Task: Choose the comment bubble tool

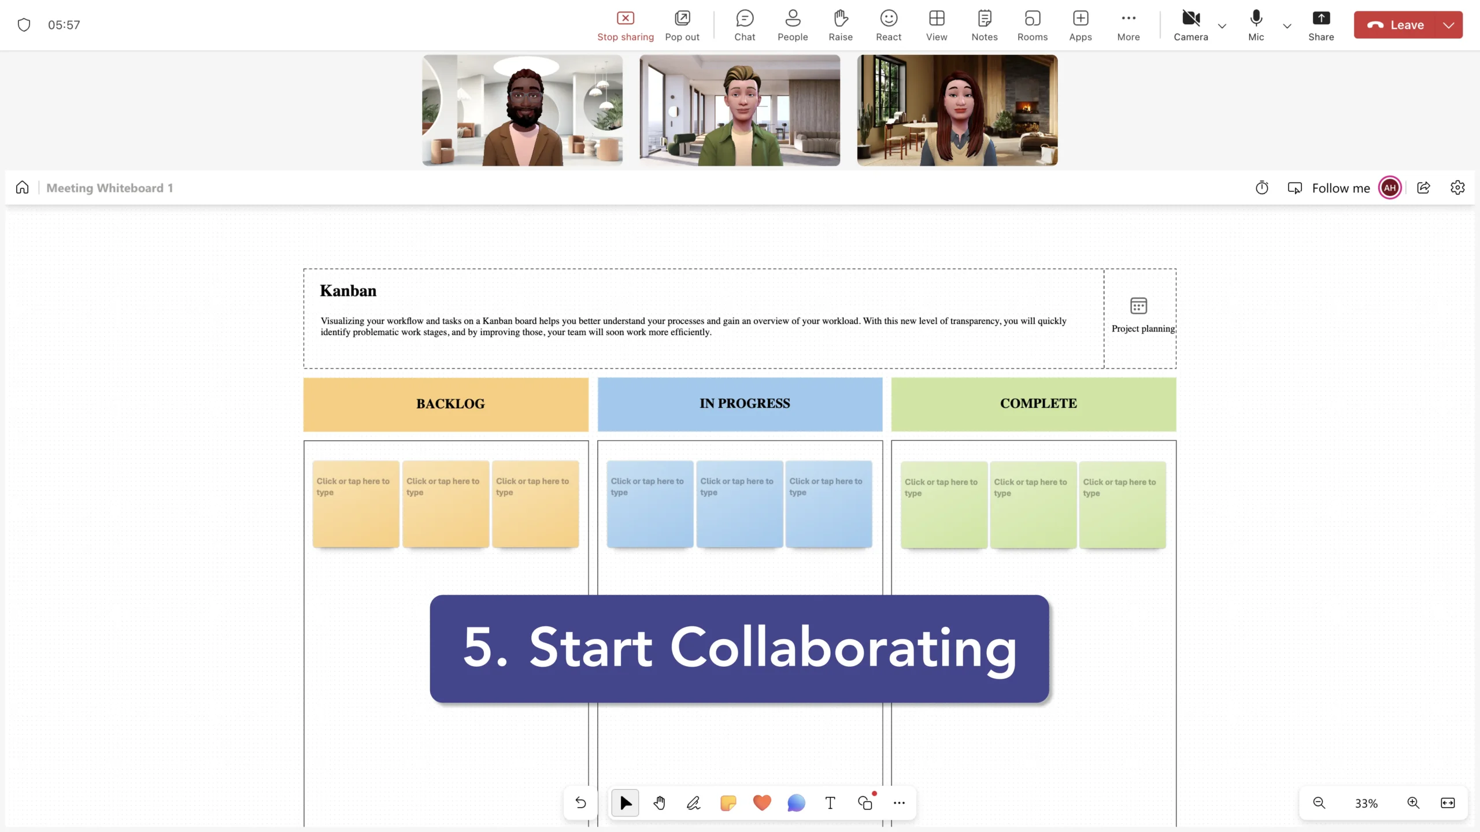Action: (x=796, y=803)
